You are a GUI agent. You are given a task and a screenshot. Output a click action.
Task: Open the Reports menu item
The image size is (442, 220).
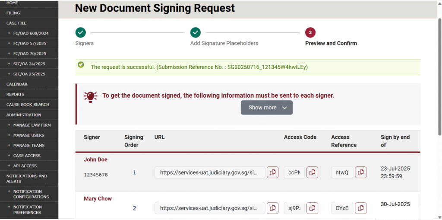pos(16,94)
